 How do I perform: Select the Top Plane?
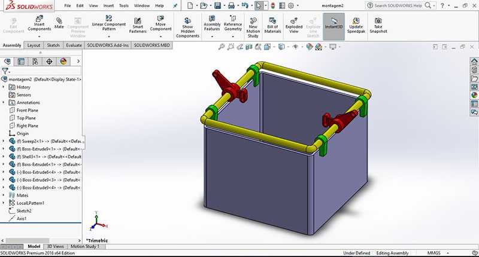click(x=26, y=118)
